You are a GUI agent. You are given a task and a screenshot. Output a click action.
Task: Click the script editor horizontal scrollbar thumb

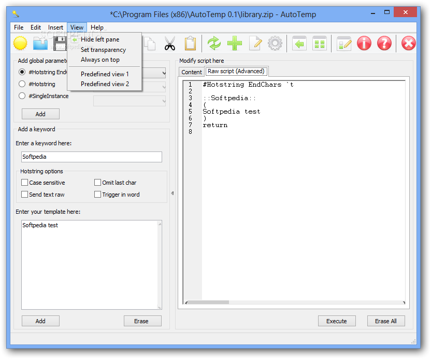(209, 302)
